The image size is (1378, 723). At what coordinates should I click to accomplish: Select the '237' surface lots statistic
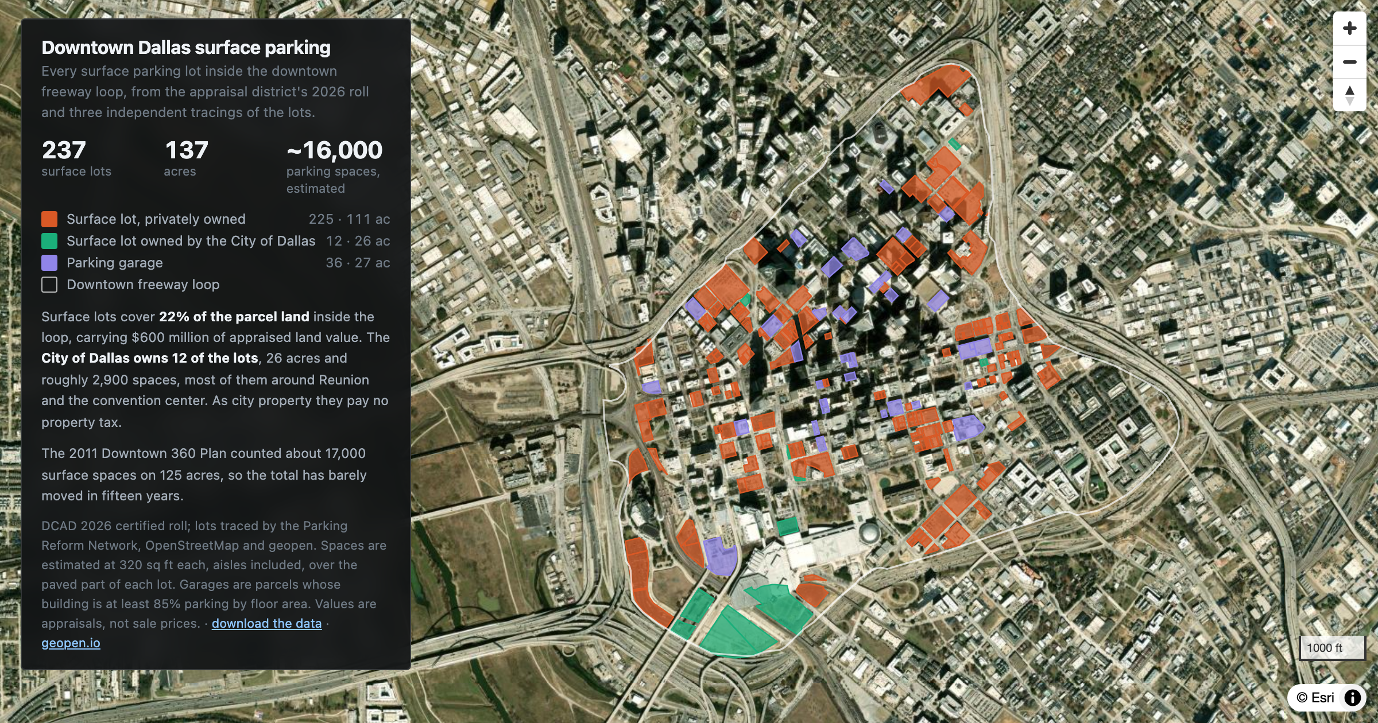pyautogui.click(x=64, y=150)
